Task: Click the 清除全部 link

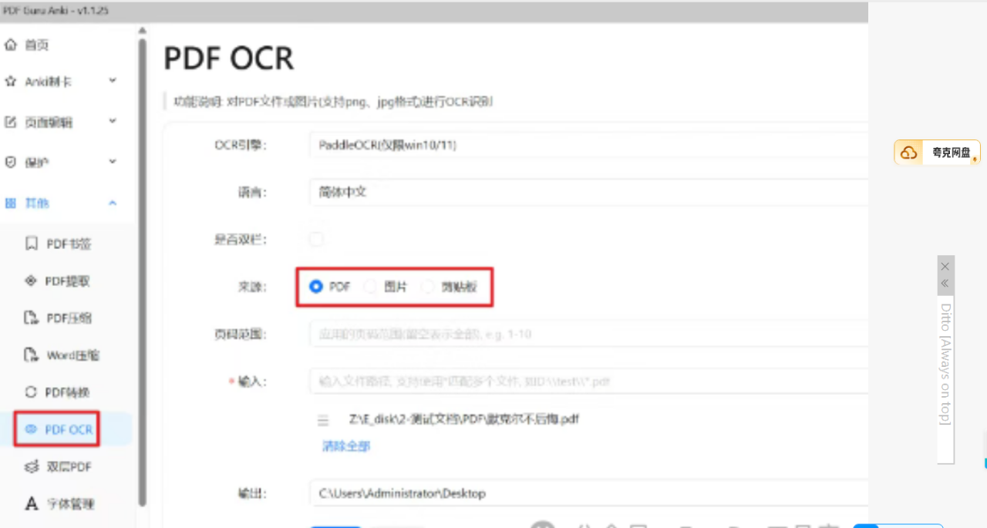Action: pos(346,446)
